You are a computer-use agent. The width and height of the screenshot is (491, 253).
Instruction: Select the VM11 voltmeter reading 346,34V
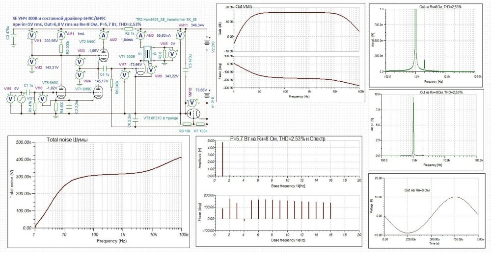coord(180,35)
